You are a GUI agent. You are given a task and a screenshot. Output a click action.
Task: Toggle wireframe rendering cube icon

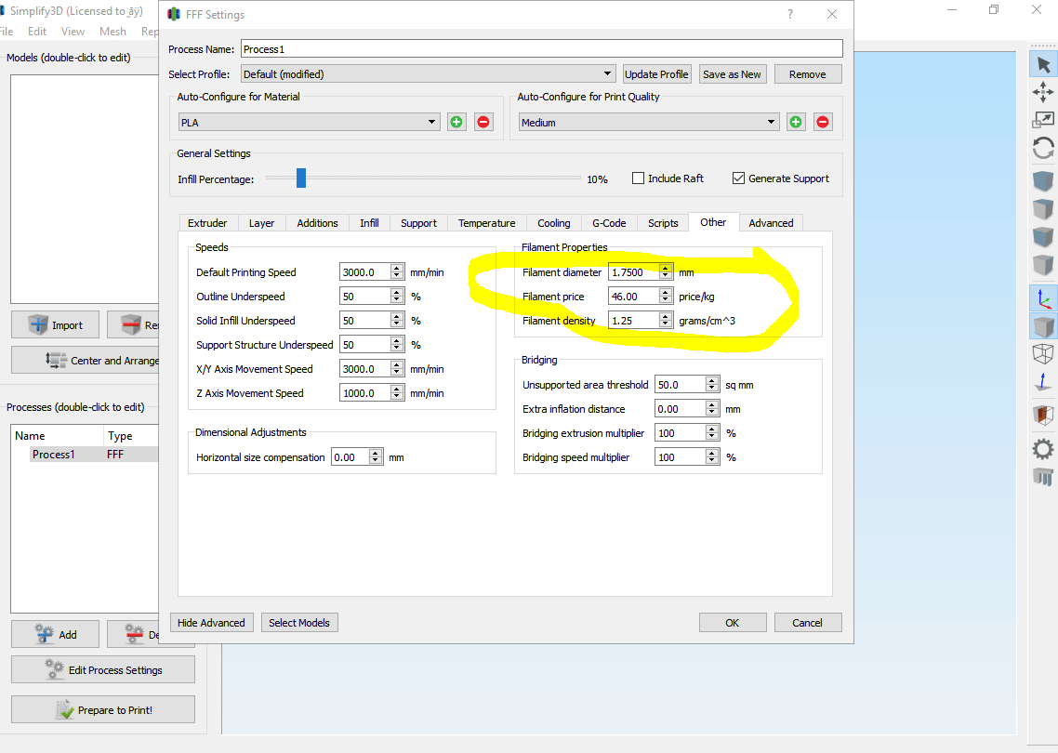(1043, 353)
